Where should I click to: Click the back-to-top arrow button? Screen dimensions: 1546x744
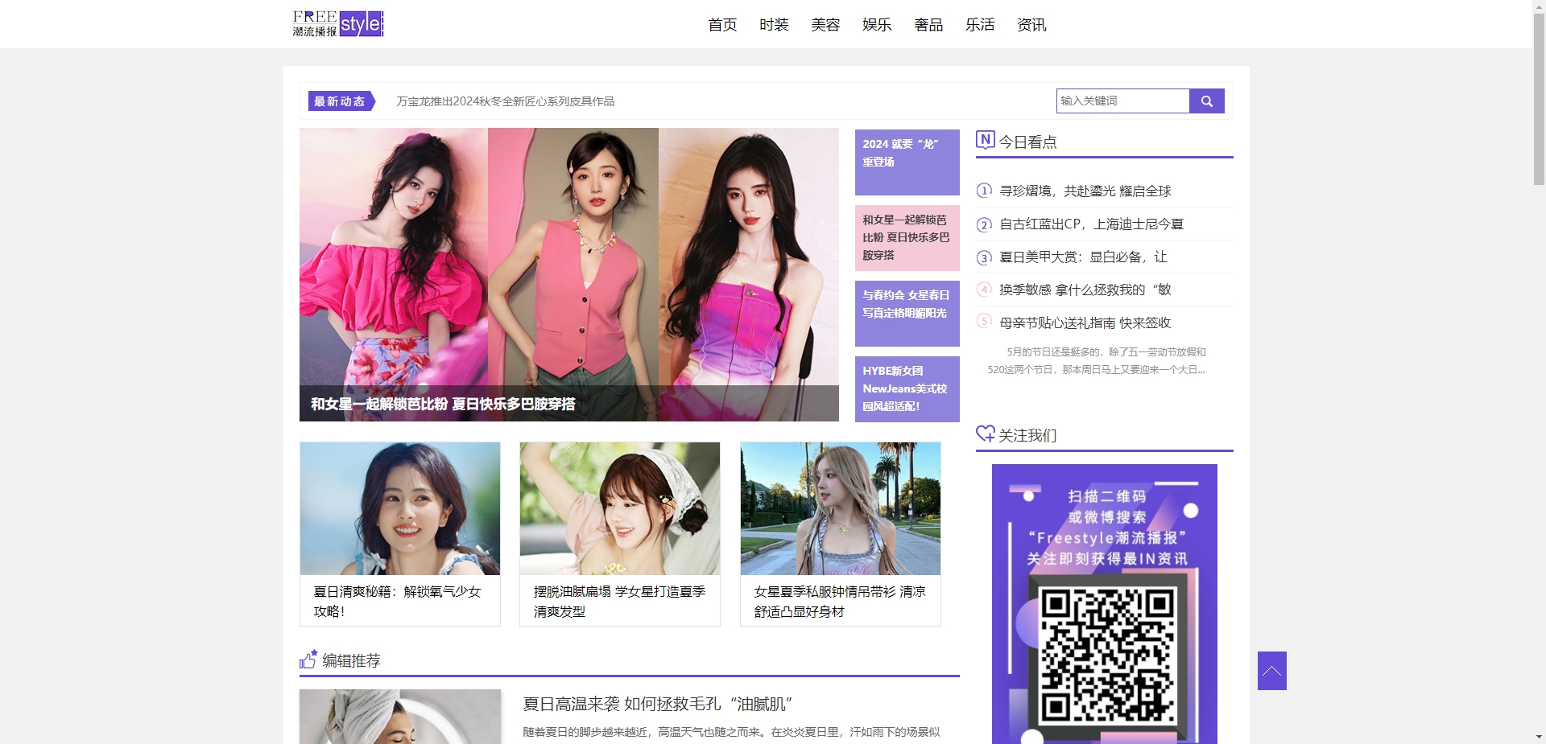tap(1271, 671)
